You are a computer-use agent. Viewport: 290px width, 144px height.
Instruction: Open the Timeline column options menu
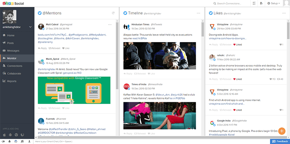point(198,13)
